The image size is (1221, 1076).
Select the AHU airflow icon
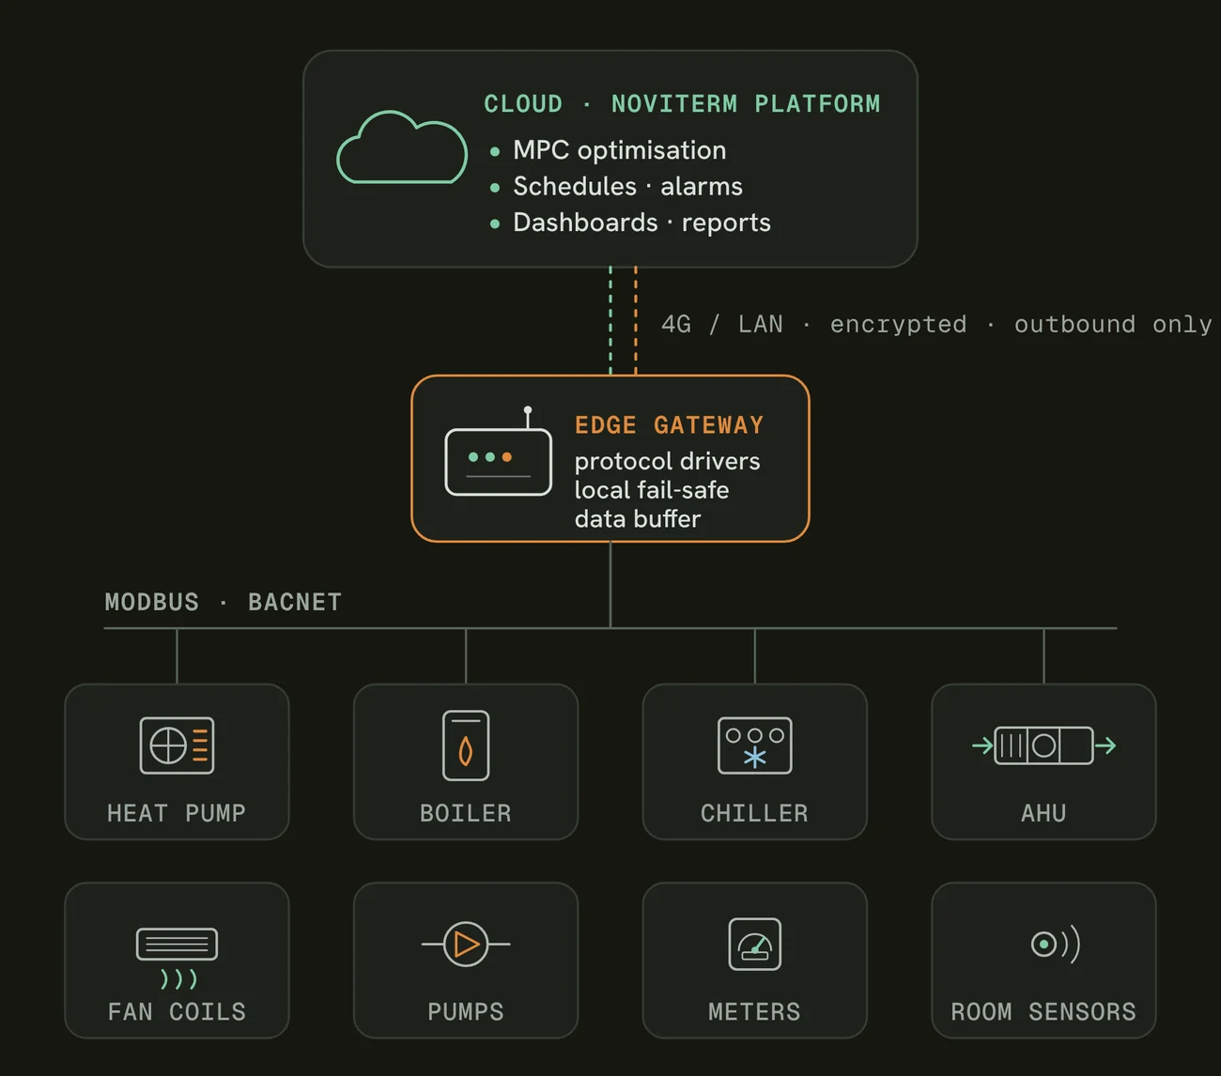pyautogui.click(x=1043, y=746)
